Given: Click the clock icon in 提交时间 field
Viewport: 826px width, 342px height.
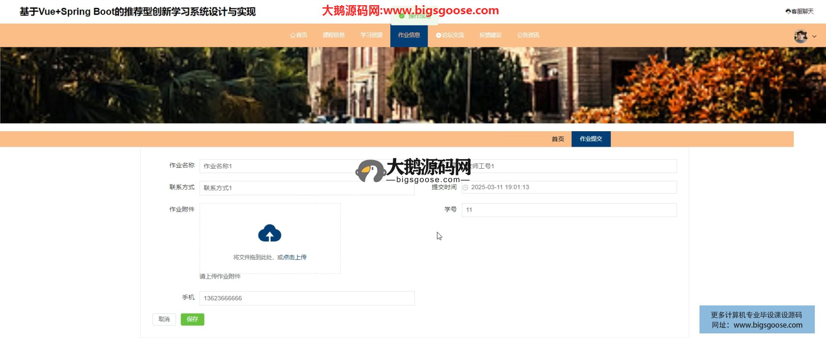Looking at the screenshot, I should [465, 188].
